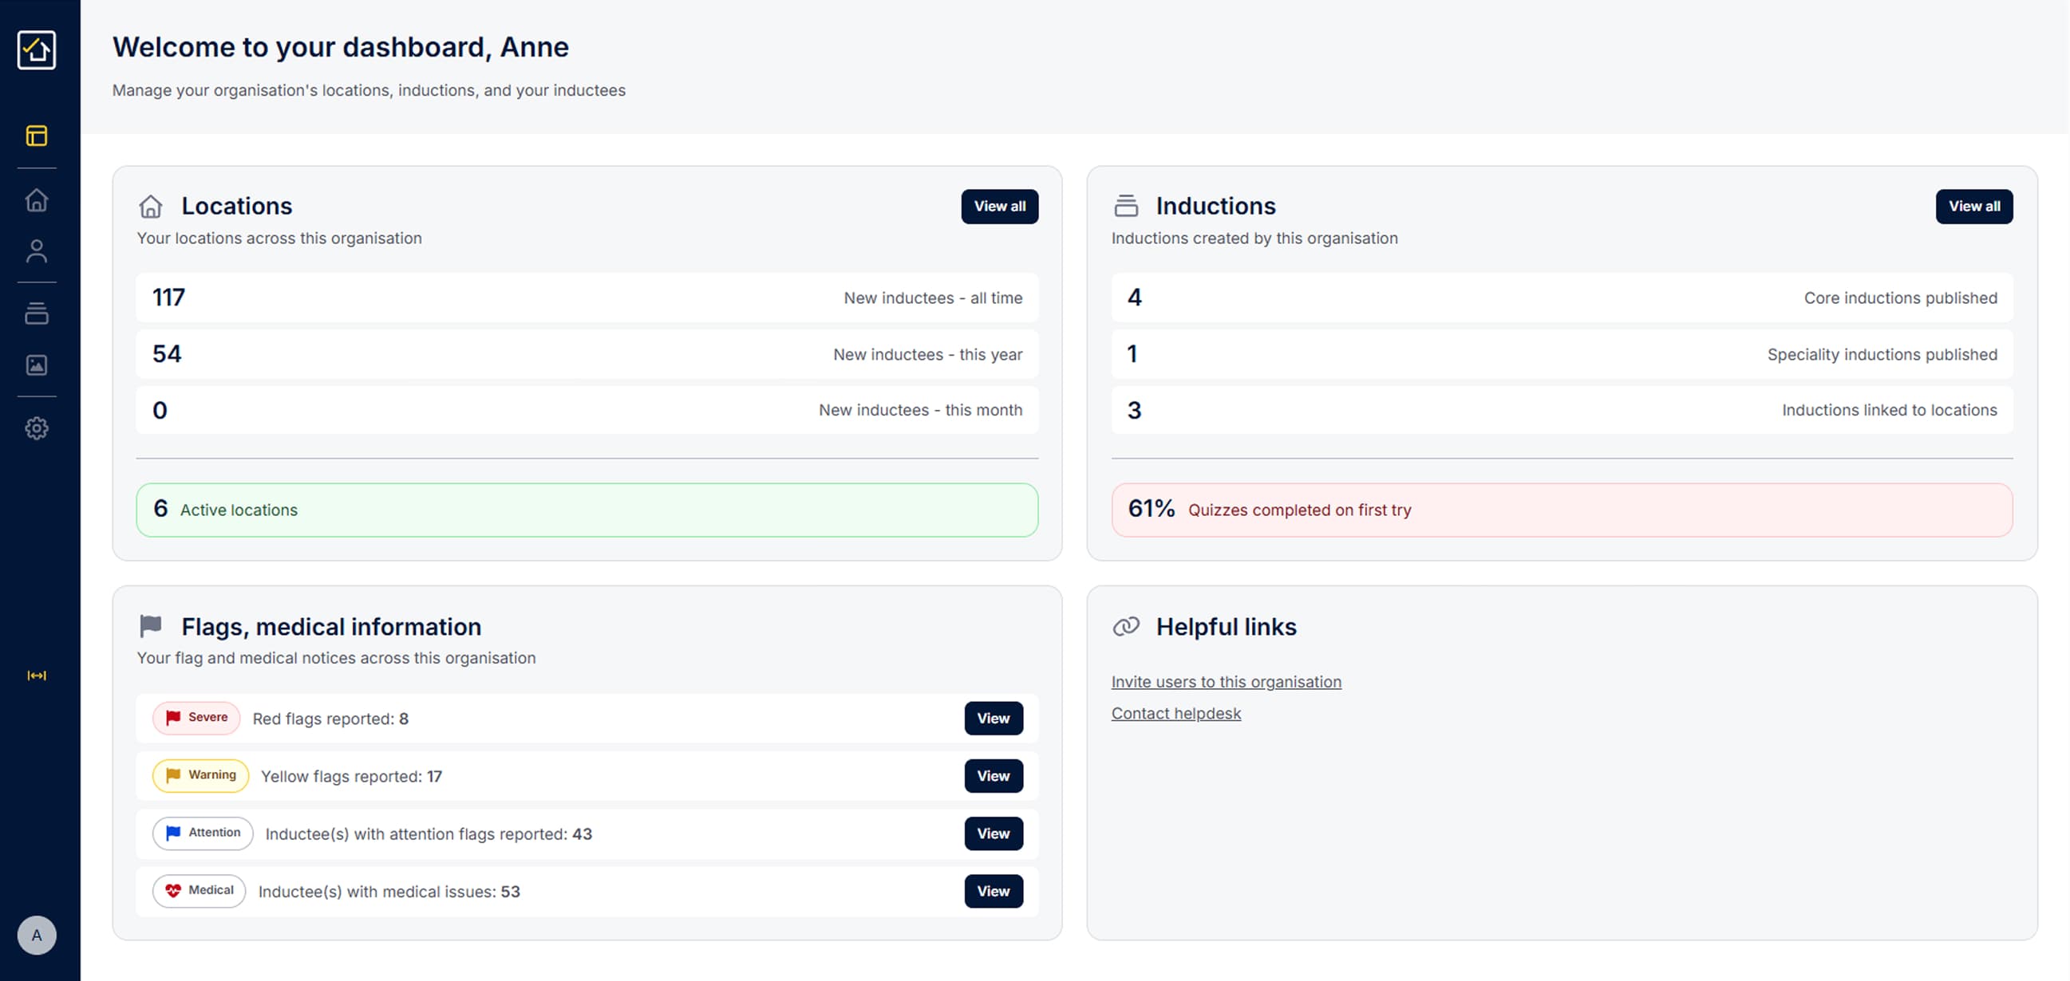View yellow flags reported
Screen dimensions: 2070x981
994,775
